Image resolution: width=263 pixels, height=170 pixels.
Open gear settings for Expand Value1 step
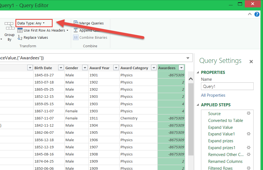click(x=248, y=134)
